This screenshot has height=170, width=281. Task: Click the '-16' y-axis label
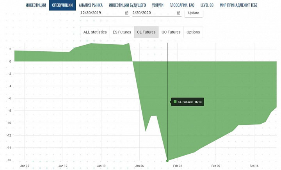point(9,160)
